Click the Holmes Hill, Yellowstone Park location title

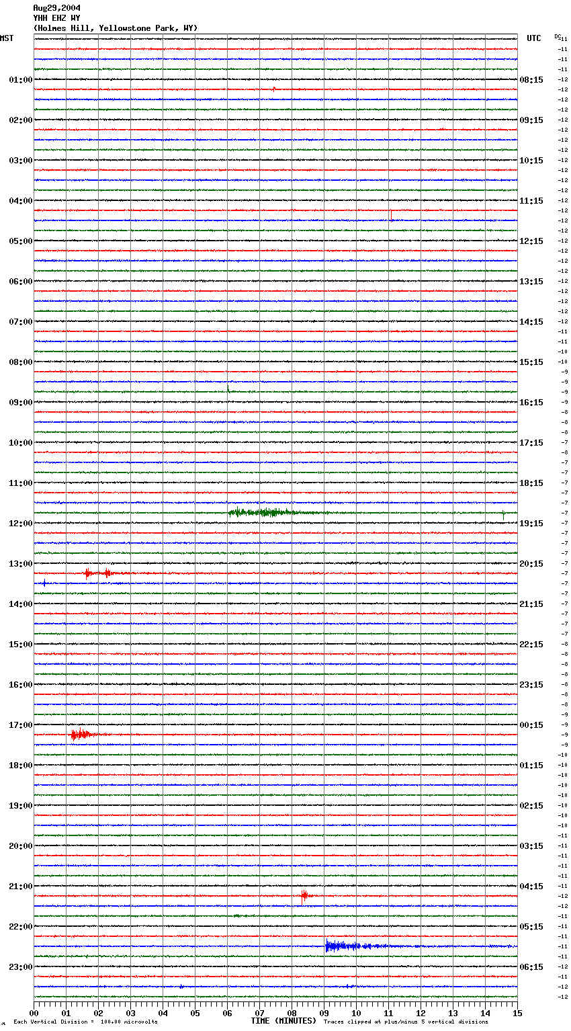116,28
